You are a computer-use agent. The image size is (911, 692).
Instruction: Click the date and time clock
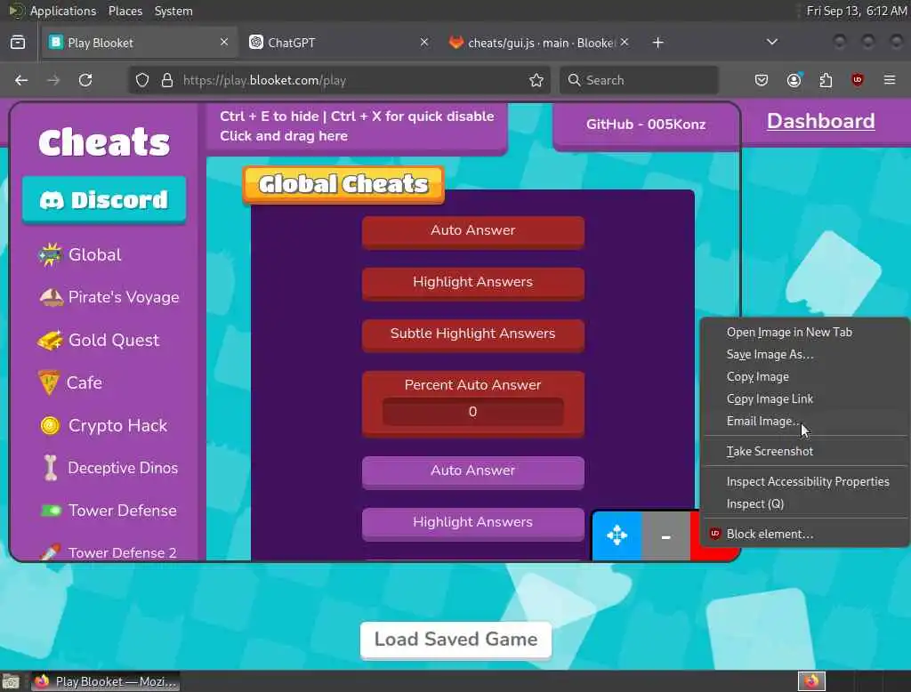click(x=857, y=11)
